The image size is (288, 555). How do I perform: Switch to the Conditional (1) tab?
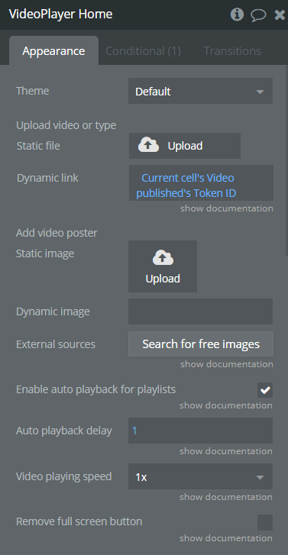click(143, 51)
